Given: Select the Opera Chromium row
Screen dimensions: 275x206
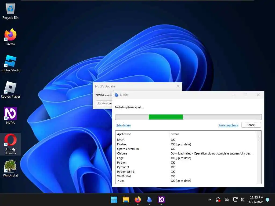Looking at the screenshot, I should point(186,149).
